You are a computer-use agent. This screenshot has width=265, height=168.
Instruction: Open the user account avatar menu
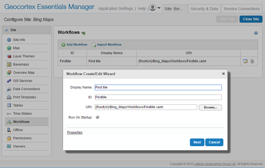153,8
